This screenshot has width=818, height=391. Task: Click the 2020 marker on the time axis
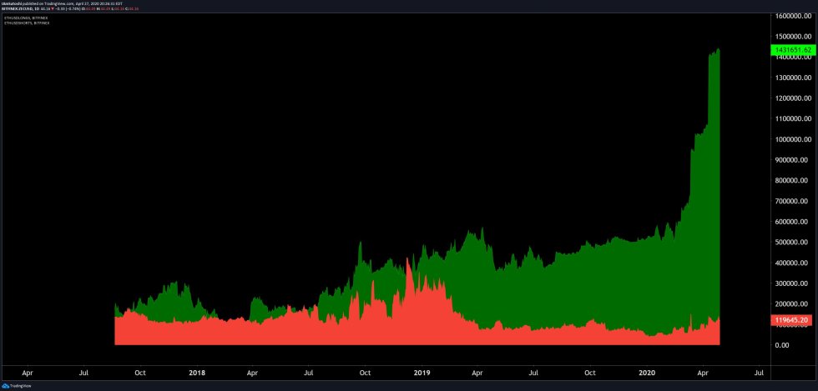[x=647, y=373]
